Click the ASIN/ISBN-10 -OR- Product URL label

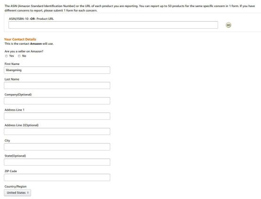pos(31,19)
